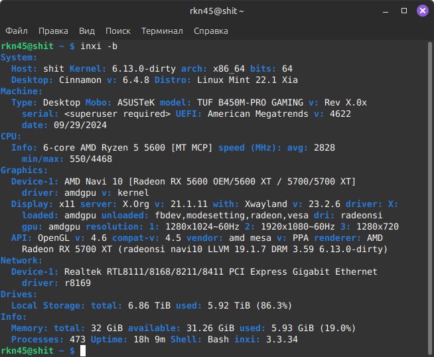
Task: Click the TUF B450M-PRO GAMING model text
Action: (x=250, y=102)
